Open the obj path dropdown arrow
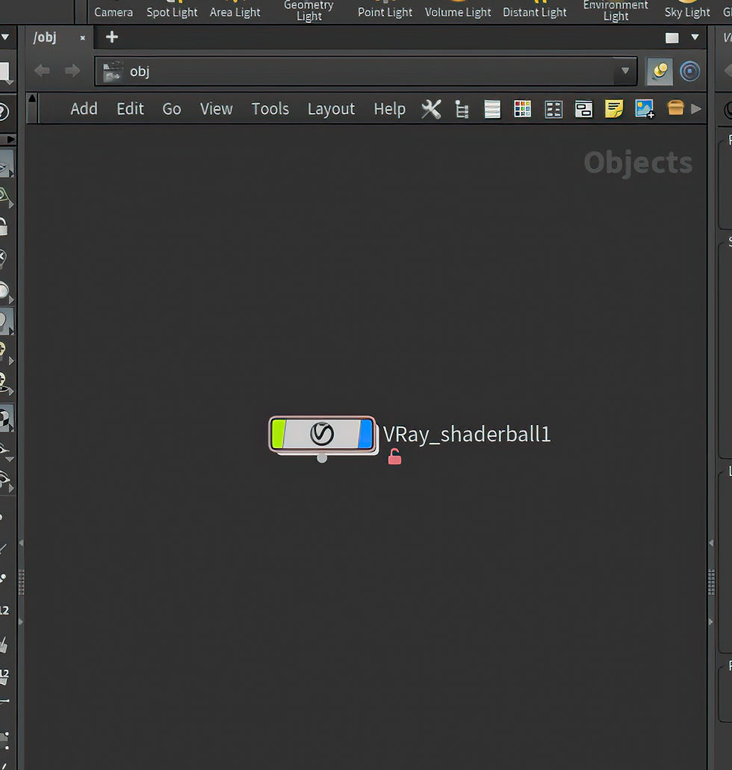 click(x=625, y=71)
